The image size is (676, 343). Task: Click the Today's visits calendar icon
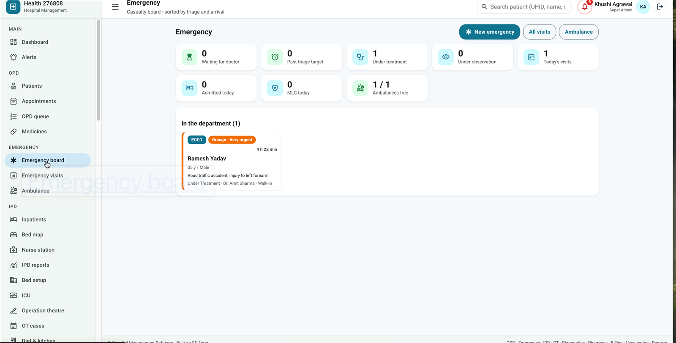click(x=531, y=57)
